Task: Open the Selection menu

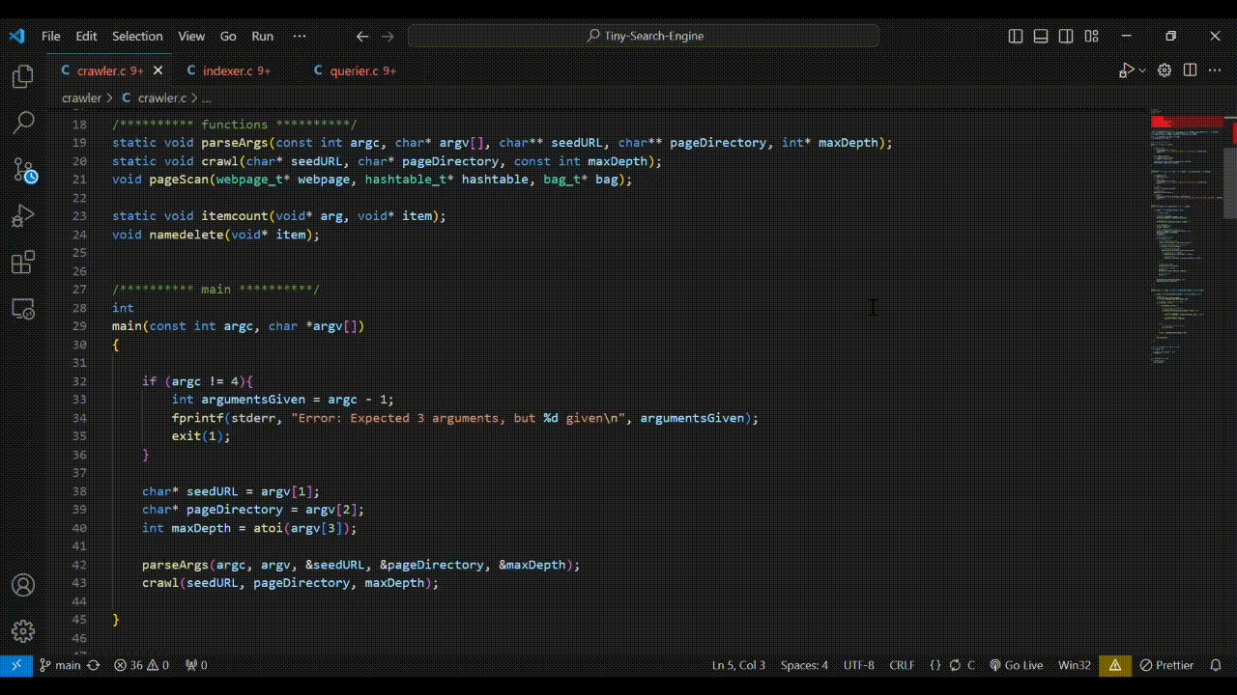Action: click(137, 36)
